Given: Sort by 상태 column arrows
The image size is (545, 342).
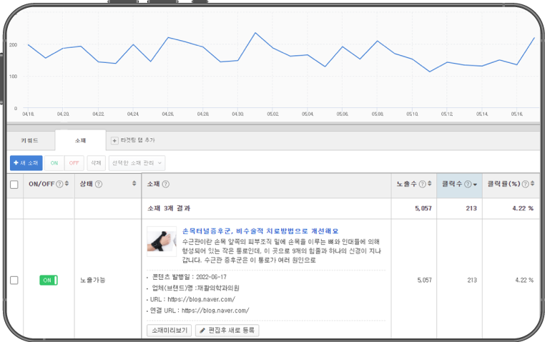Looking at the screenshot, I should [x=134, y=184].
